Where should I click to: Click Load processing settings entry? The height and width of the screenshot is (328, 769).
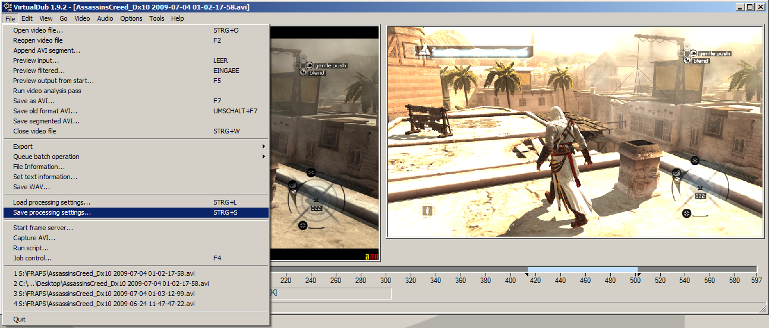[52, 202]
